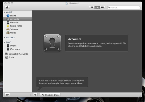Select Logins in the vault list

[x=13, y=16]
